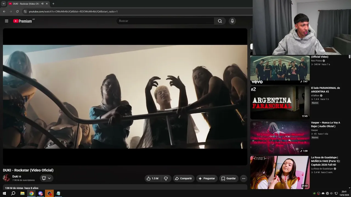The width and height of the screenshot is (351, 197).
Task: Launch File Explorer from the taskbar
Action: pyautogui.click(x=22, y=193)
